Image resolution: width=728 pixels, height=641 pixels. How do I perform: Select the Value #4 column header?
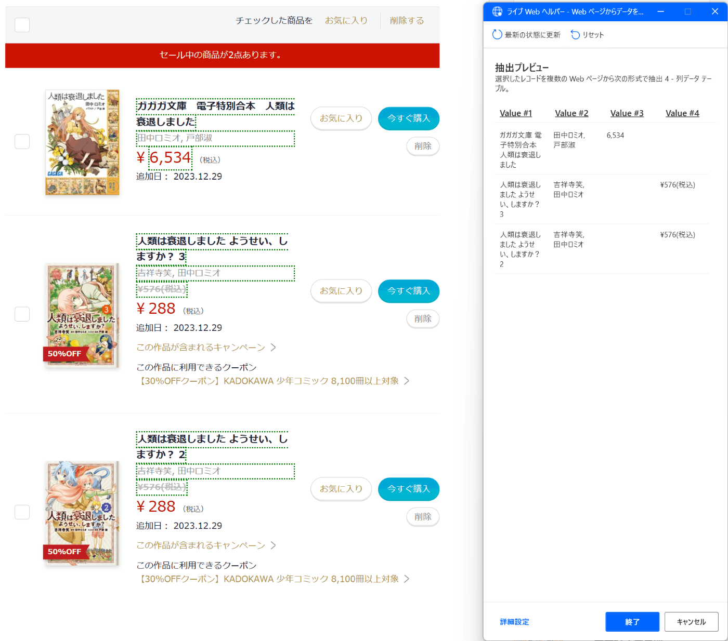[x=682, y=113]
